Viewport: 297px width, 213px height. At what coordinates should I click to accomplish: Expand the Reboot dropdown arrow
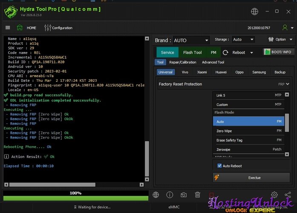[251, 53]
